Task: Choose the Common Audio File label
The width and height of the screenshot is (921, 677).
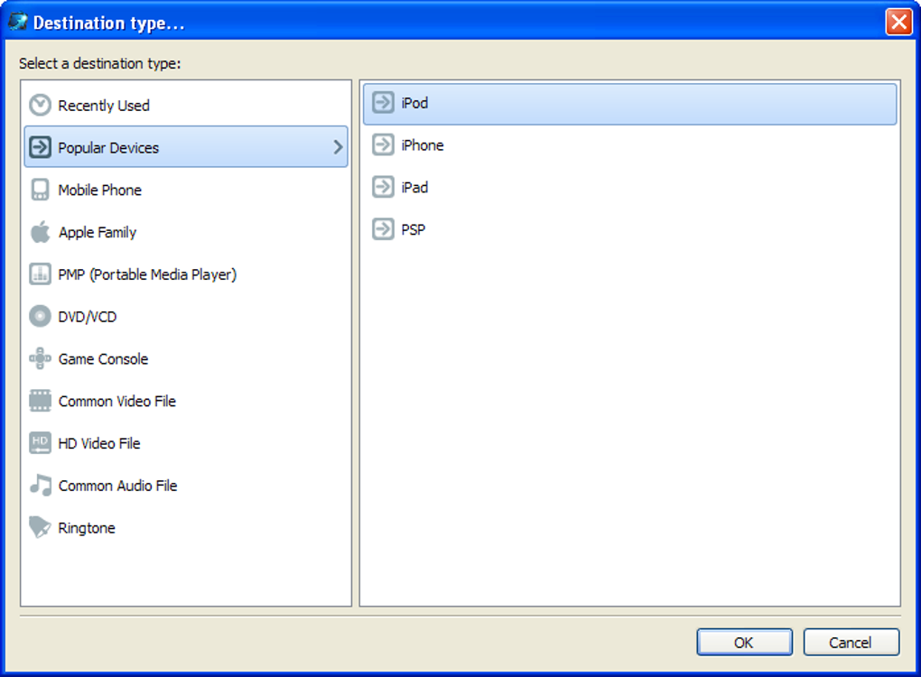Action: tap(117, 487)
